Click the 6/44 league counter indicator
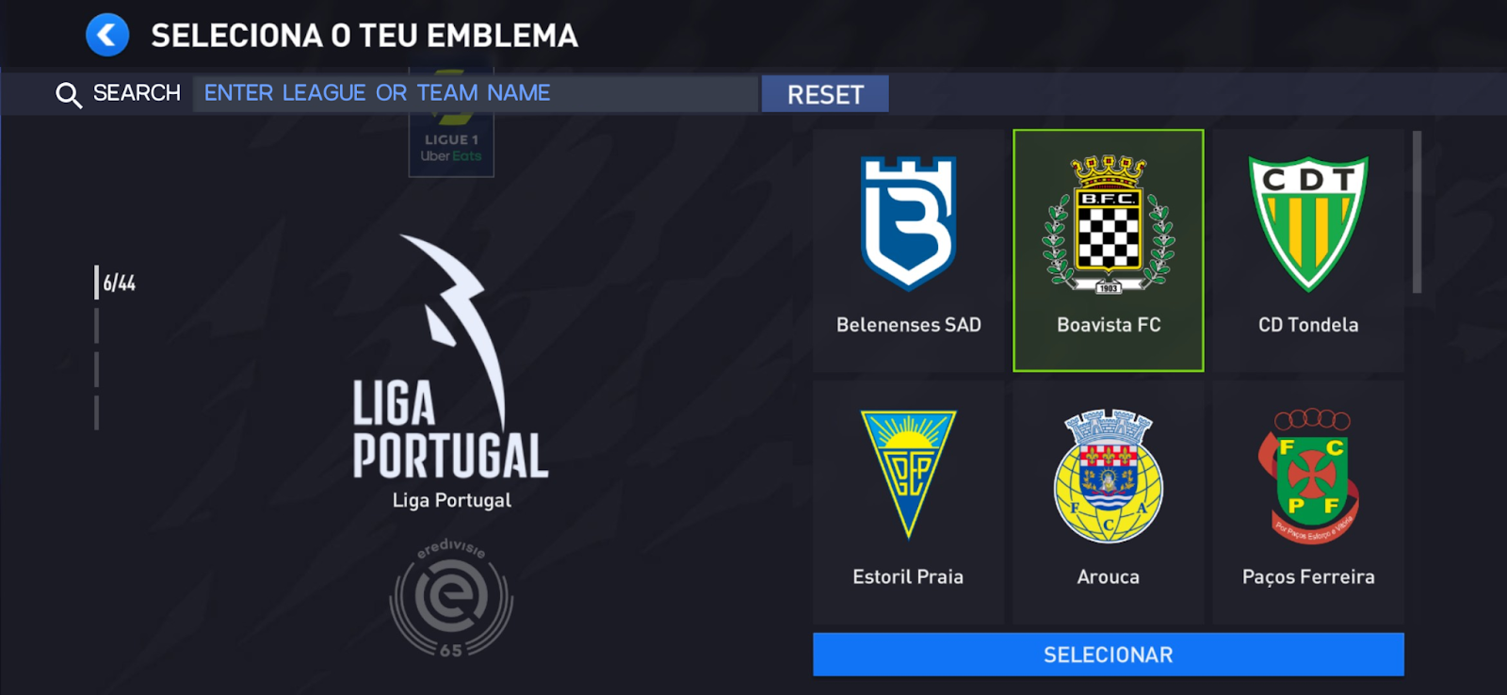Image resolution: width=1507 pixels, height=695 pixels. pyautogui.click(x=116, y=283)
